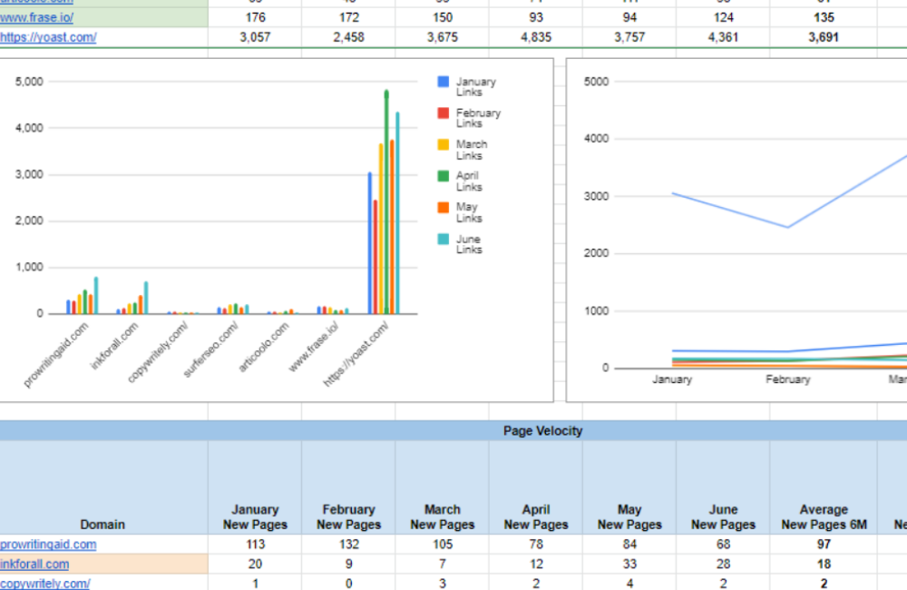Image resolution: width=907 pixels, height=590 pixels.
Task: Click the February Links red legend swatch
Action: click(x=444, y=113)
